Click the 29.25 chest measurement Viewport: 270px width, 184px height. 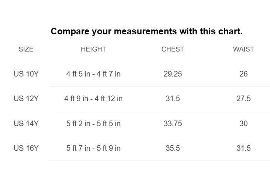pos(173,74)
